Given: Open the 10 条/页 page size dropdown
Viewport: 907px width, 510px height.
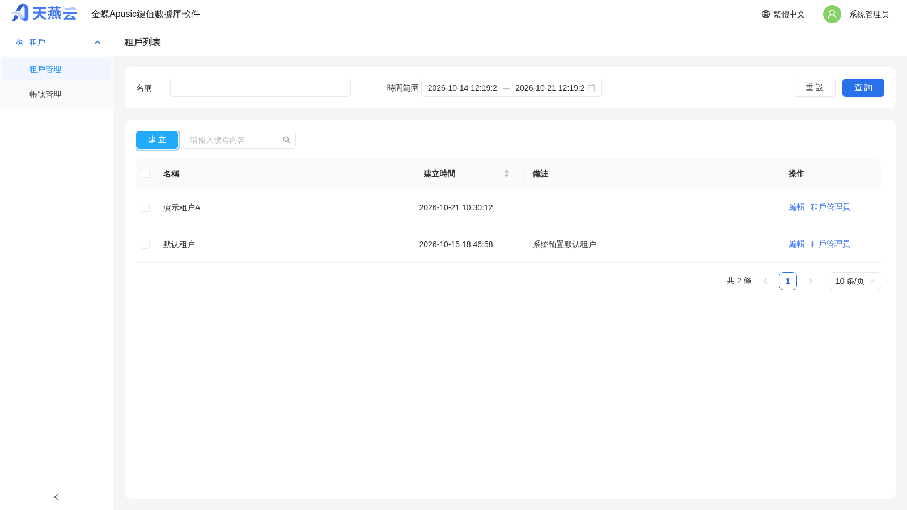Looking at the screenshot, I should [x=855, y=281].
